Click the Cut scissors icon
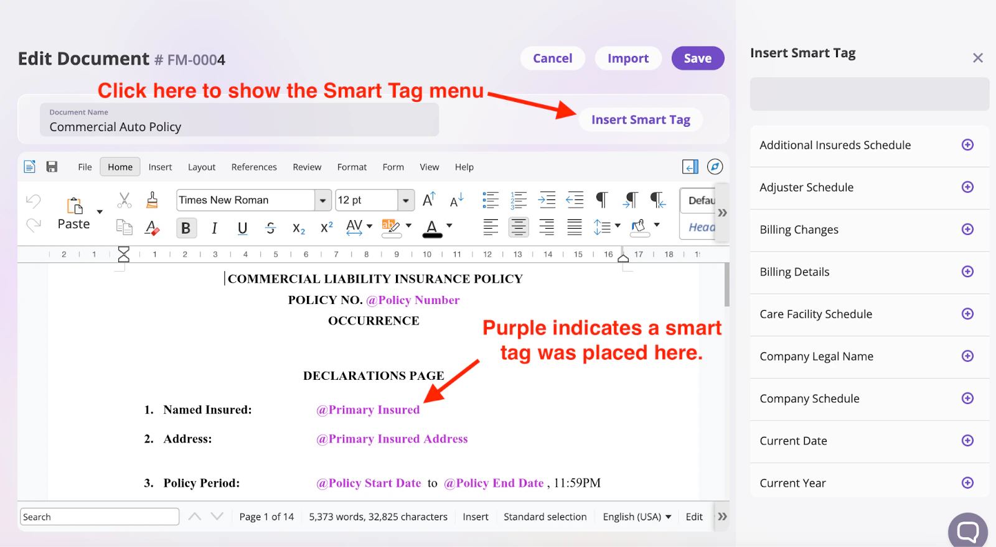The height and width of the screenshot is (547, 996). [x=125, y=200]
